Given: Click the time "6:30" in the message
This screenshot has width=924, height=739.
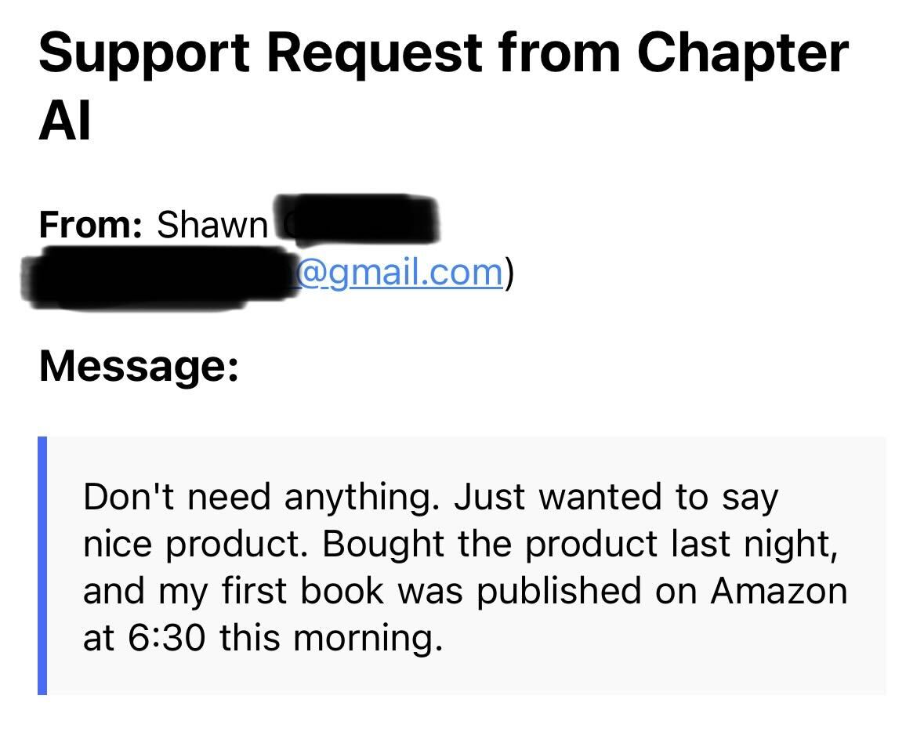Looking at the screenshot, I should pyautogui.click(x=167, y=638).
